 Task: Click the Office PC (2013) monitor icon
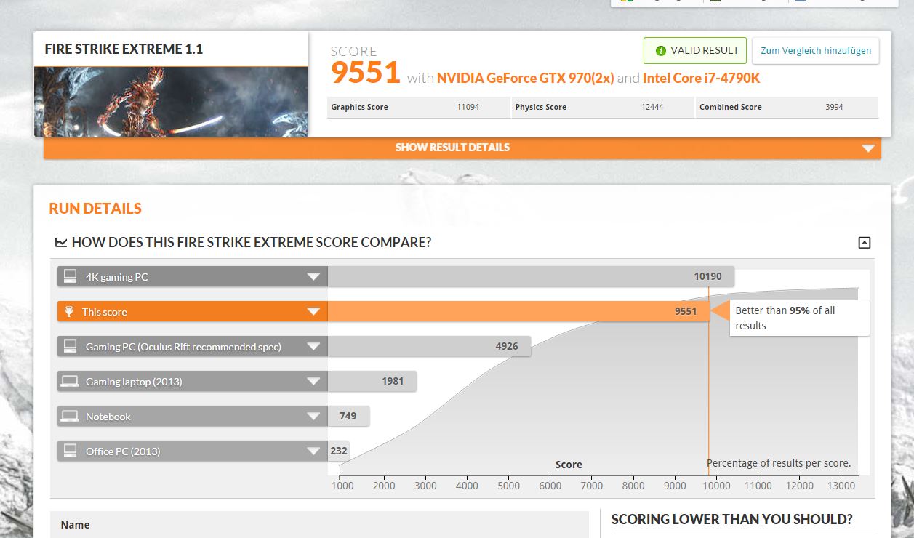click(70, 451)
